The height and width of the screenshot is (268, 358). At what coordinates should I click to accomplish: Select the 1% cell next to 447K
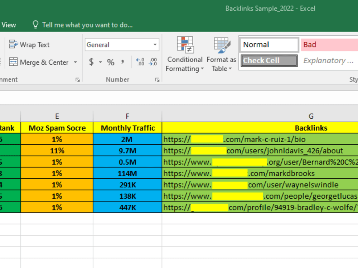[57, 208]
